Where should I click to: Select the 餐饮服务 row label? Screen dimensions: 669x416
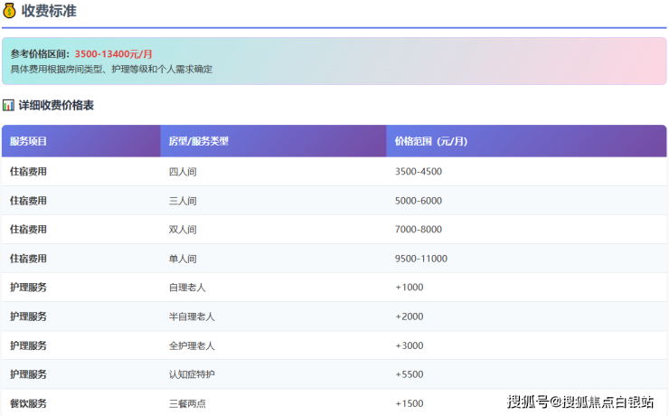click(28, 403)
